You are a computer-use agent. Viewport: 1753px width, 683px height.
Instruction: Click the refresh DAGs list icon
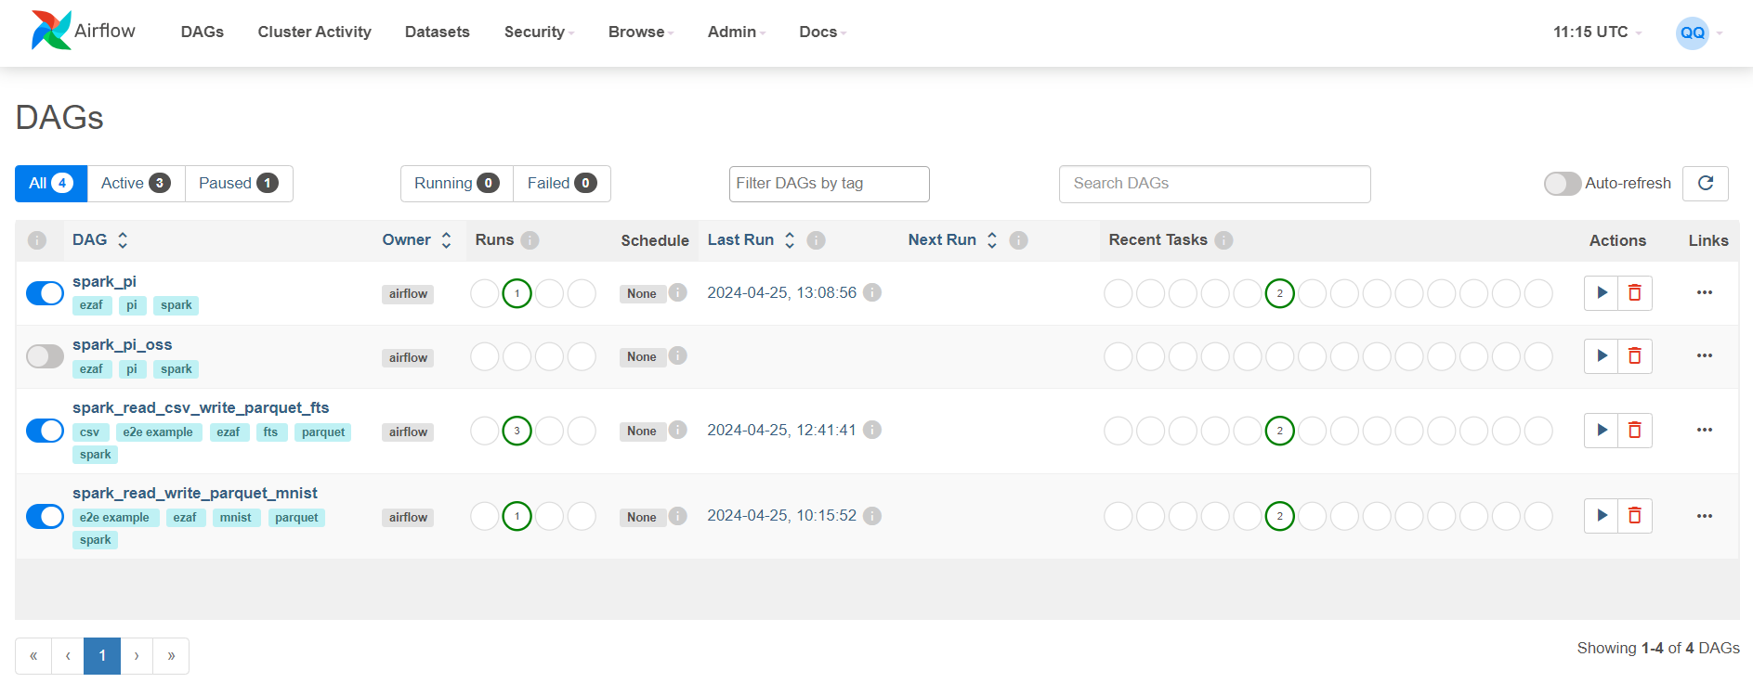(x=1705, y=184)
